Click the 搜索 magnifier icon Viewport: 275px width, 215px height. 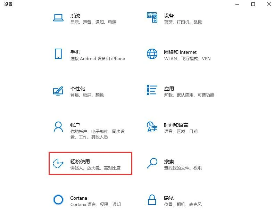(x=152, y=163)
